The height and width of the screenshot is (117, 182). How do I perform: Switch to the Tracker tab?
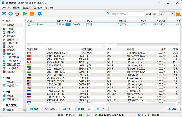pos(51,109)
